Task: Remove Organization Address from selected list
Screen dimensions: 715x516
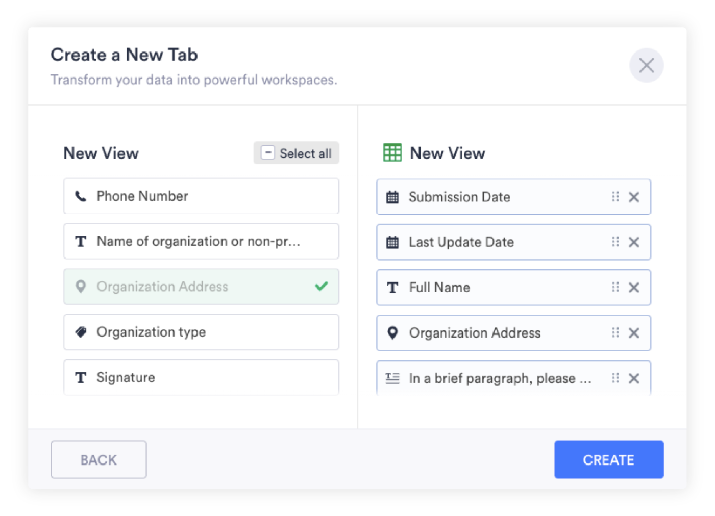Action: pyautogui.click(x=634, y=333)
